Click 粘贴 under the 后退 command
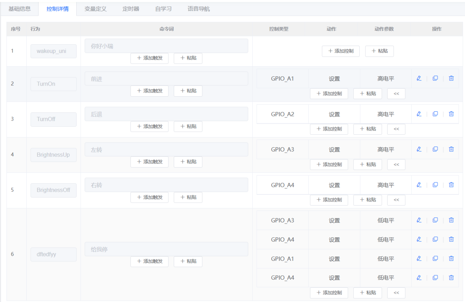The image size is (465, 302). click(x=188, y=126)
